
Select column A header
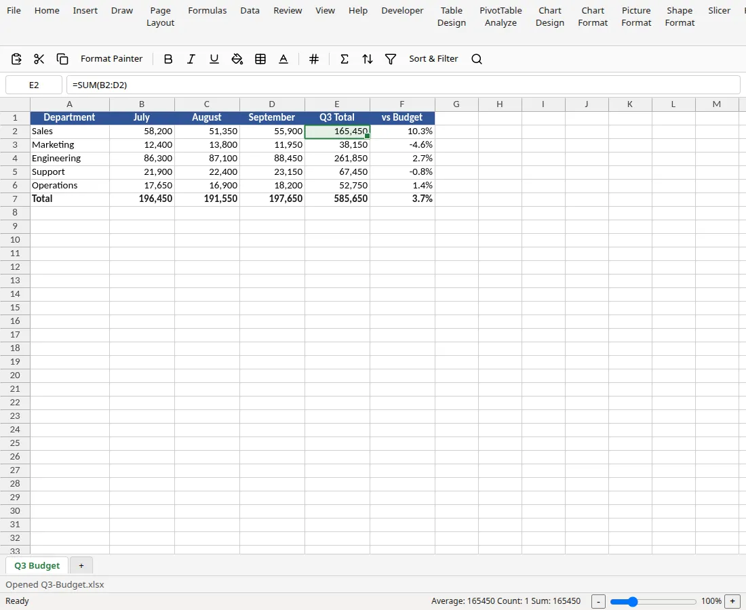coord(69,104)
